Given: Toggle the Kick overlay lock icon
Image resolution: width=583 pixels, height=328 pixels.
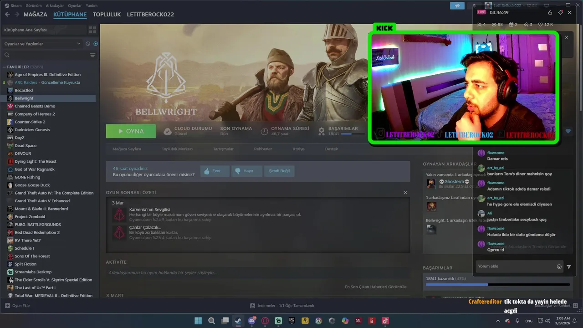Looking at the screenshot, I should (x=550, y=12).
